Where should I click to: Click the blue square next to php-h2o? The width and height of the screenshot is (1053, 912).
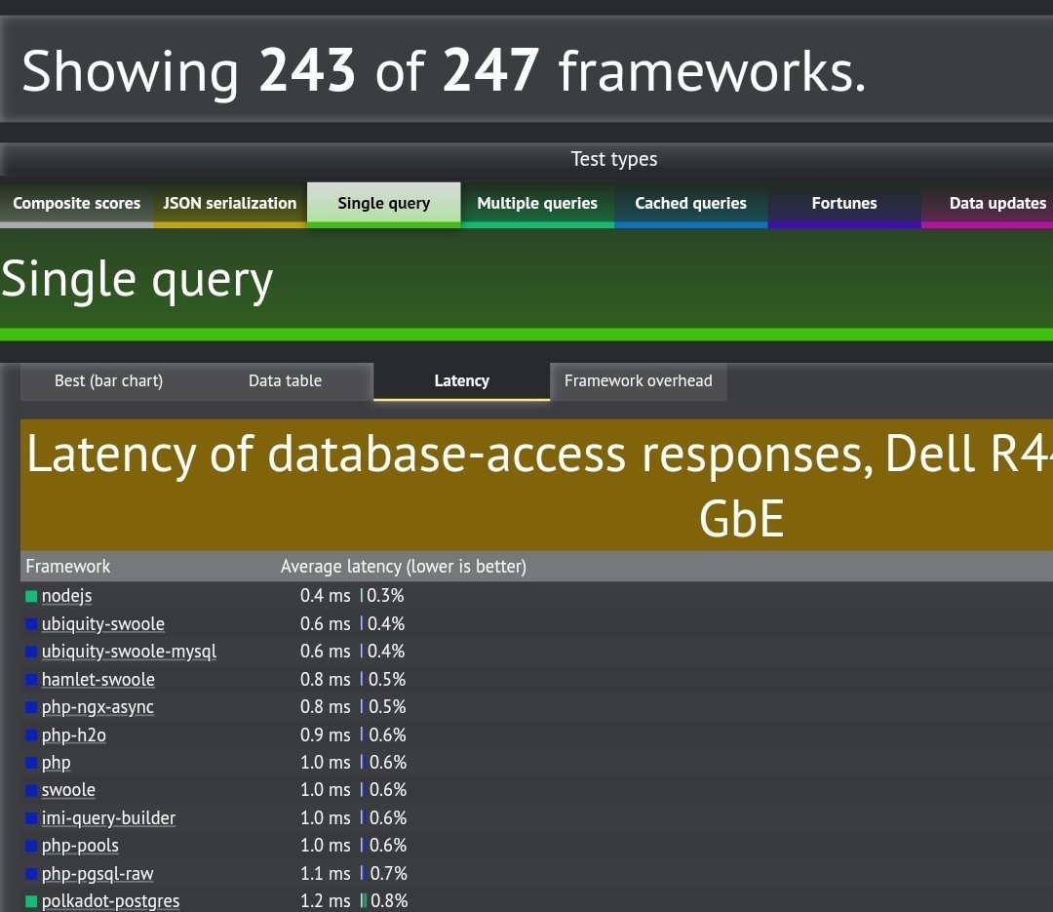[31, 735]
